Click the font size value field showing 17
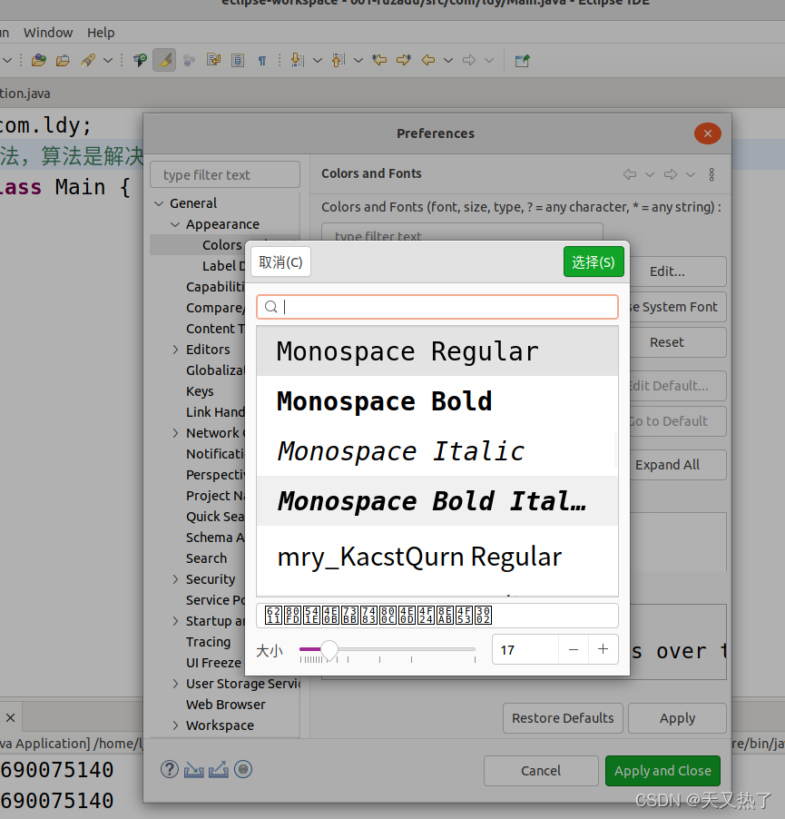Viewport: 785px width, 819px height. coord(525,650)
